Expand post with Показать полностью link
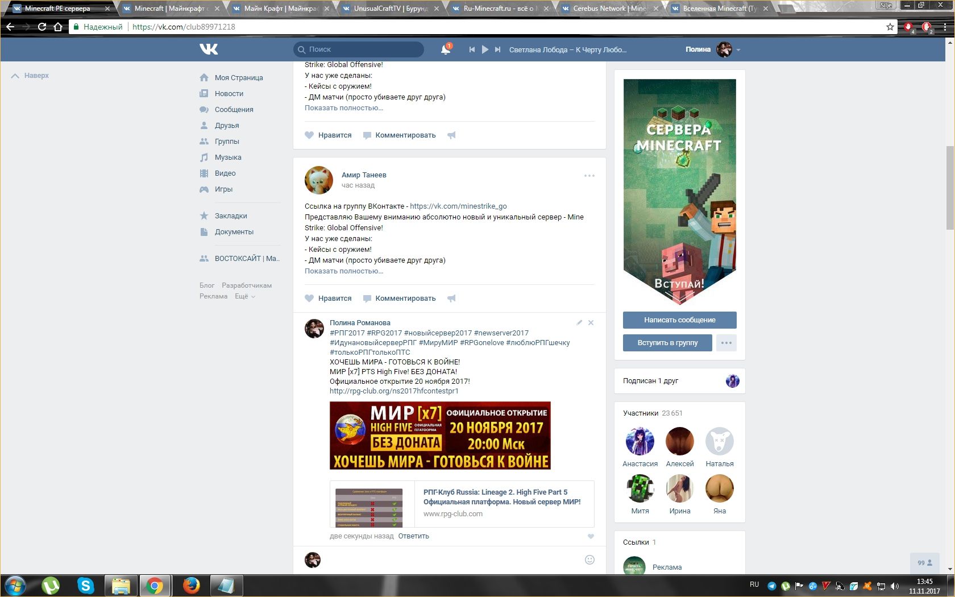 [344, 271]
